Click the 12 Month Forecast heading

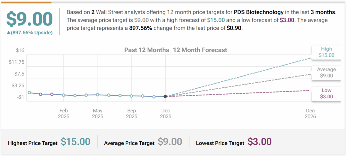[x=200, y=50]
